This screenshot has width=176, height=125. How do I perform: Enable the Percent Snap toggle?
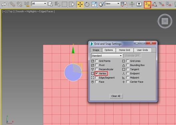162,4
